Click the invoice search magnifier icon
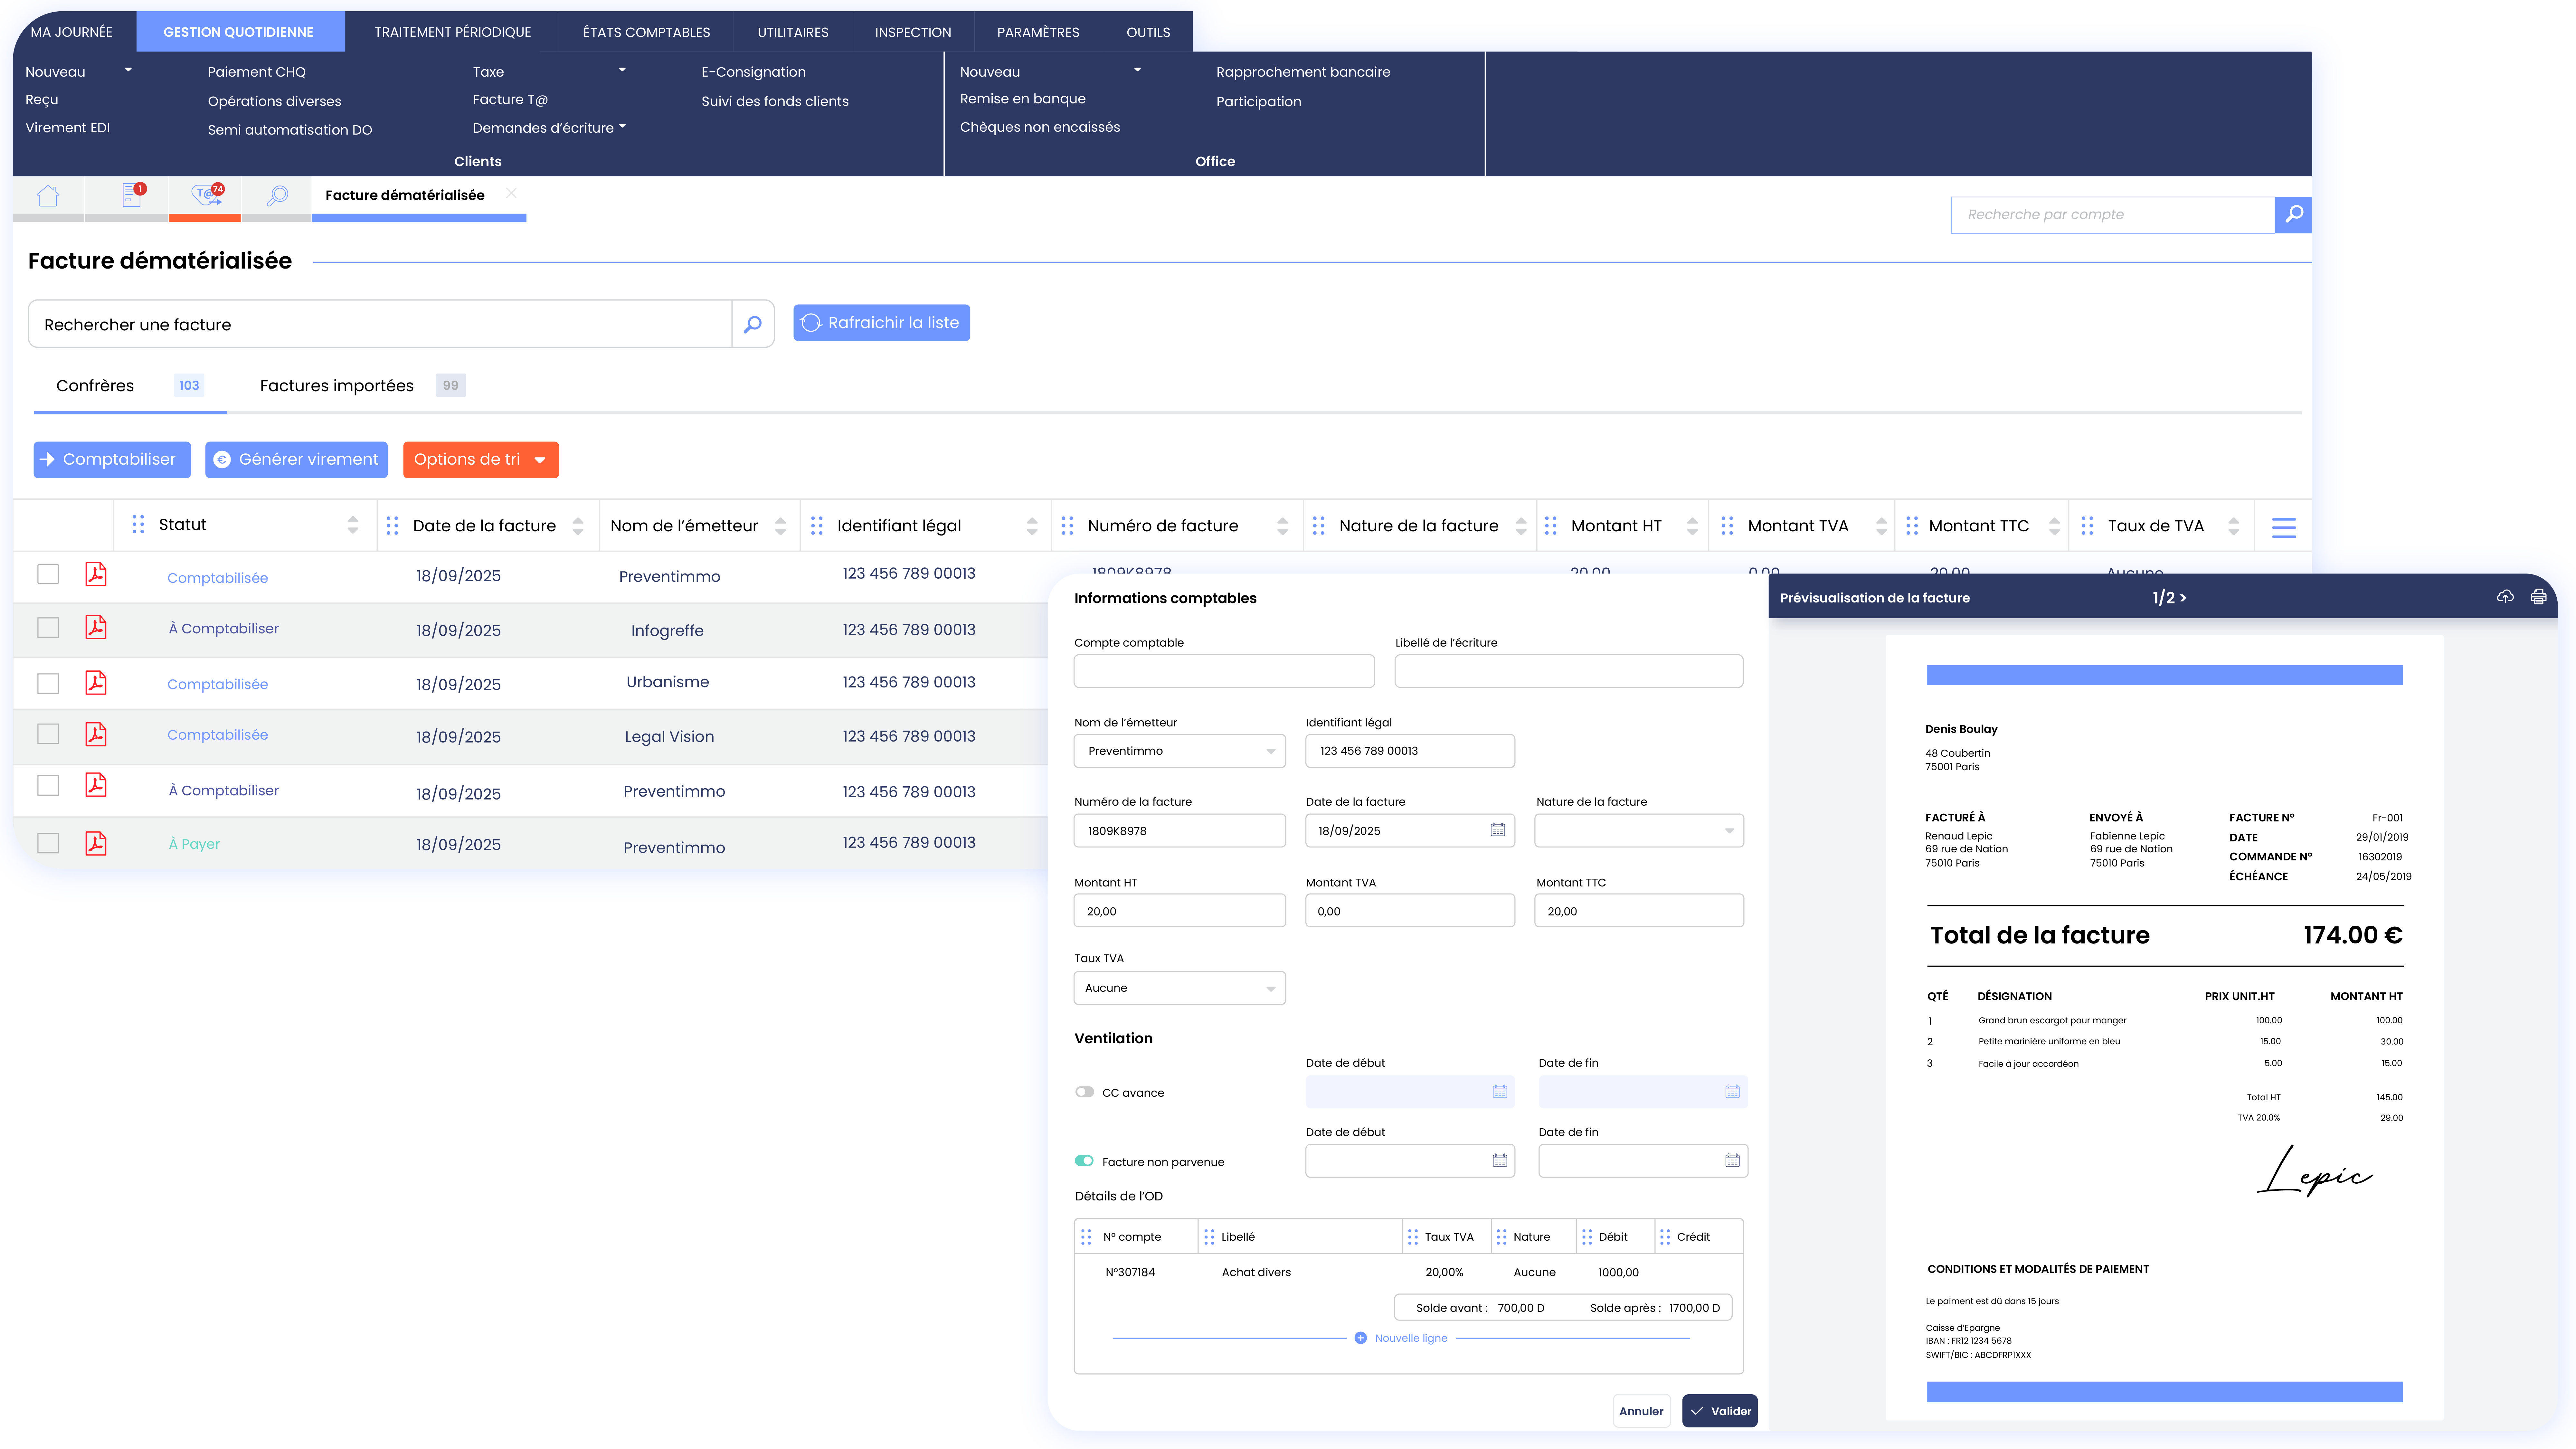Viewport: 2576px width, 1449px height. tap(753, 324)
